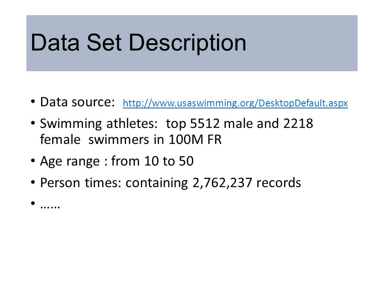Screen dimensions: 384x288
Task: Click the 'Data Set Description' title text
Action: (x=138, y=43)
